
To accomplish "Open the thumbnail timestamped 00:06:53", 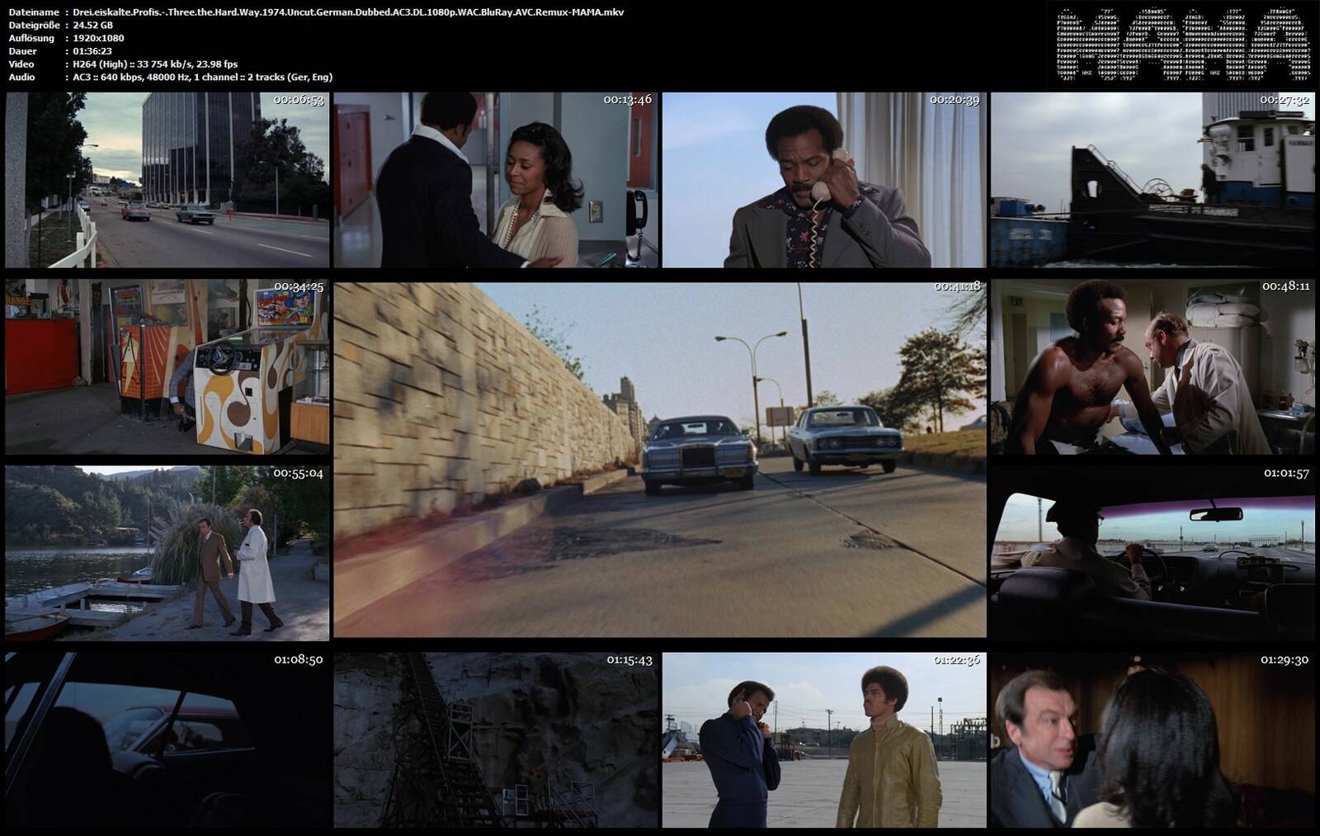I will point(167,180).
